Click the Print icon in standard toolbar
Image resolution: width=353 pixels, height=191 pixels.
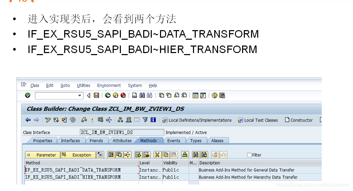(x=134, y=95)
